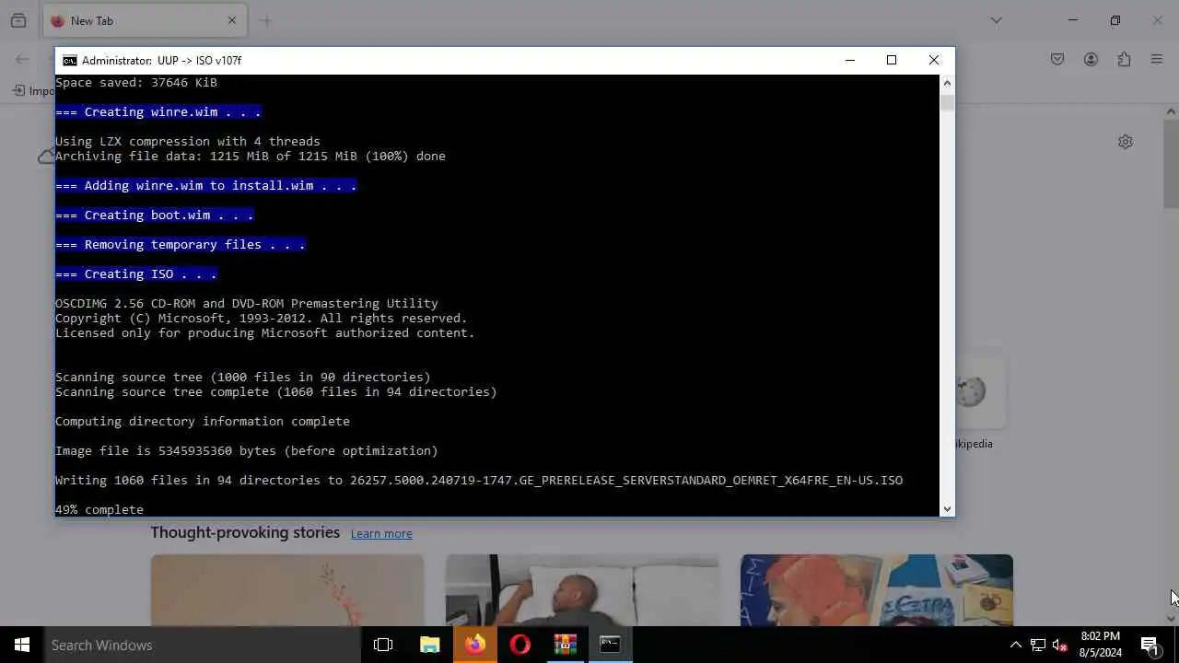Open the Import bookmarks toolbar item
Viewport: 1179px width, 663px height.
pos(32,90)
